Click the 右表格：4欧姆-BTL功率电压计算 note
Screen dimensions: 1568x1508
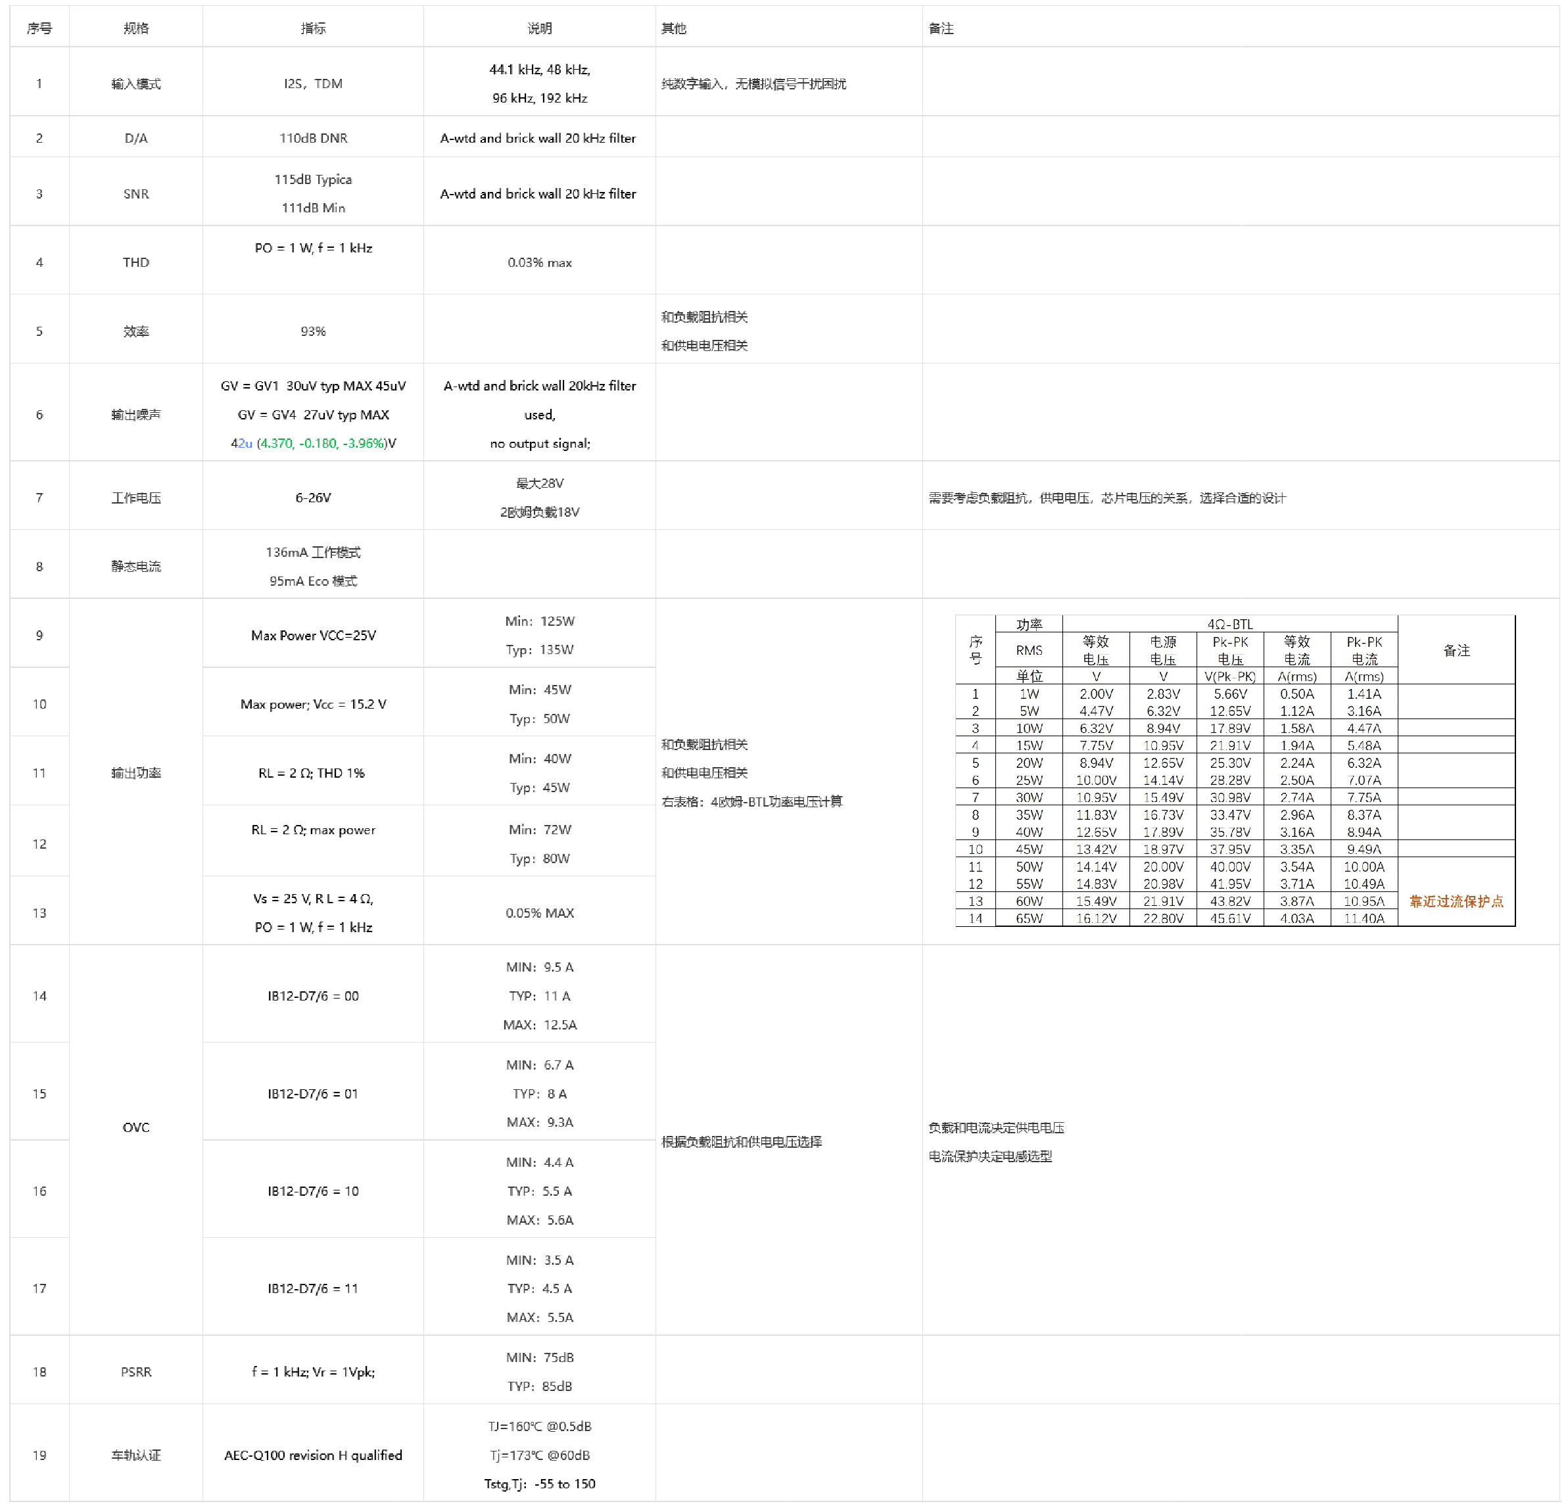tap(751, 801)
